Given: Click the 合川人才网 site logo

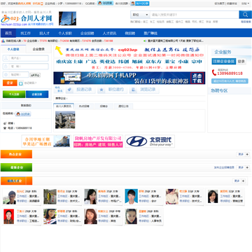Looking at the screenshot, I should pos(27,19).
